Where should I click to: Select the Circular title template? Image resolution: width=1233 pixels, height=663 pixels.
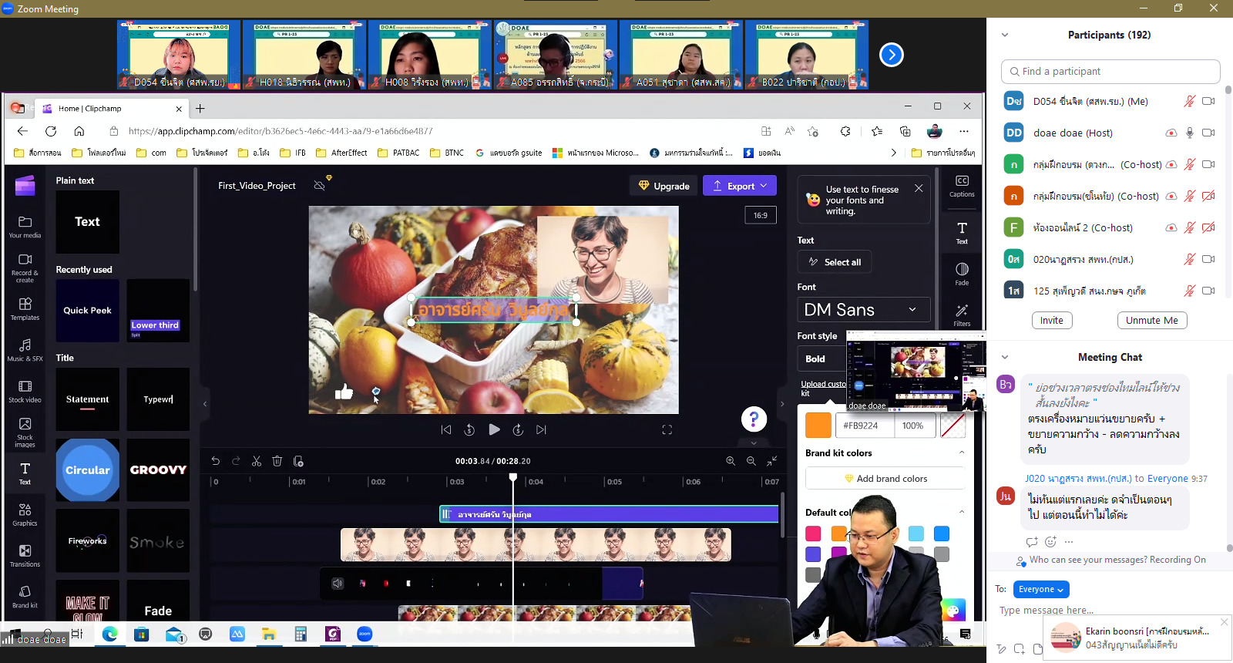pos(88,469)
